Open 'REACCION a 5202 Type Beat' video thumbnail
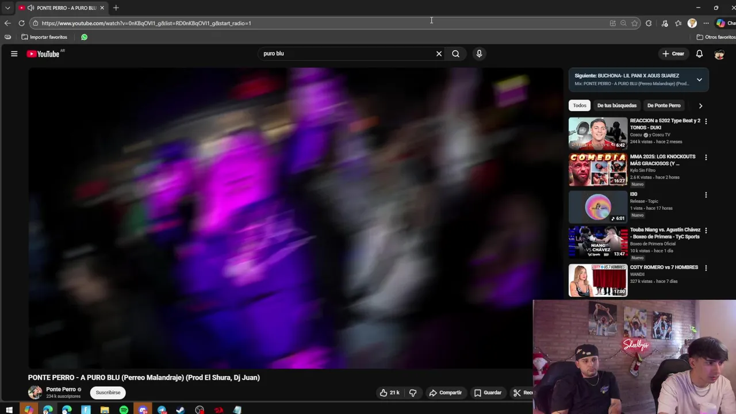Viewport: 736px width, 414px height. pos(598,133)
